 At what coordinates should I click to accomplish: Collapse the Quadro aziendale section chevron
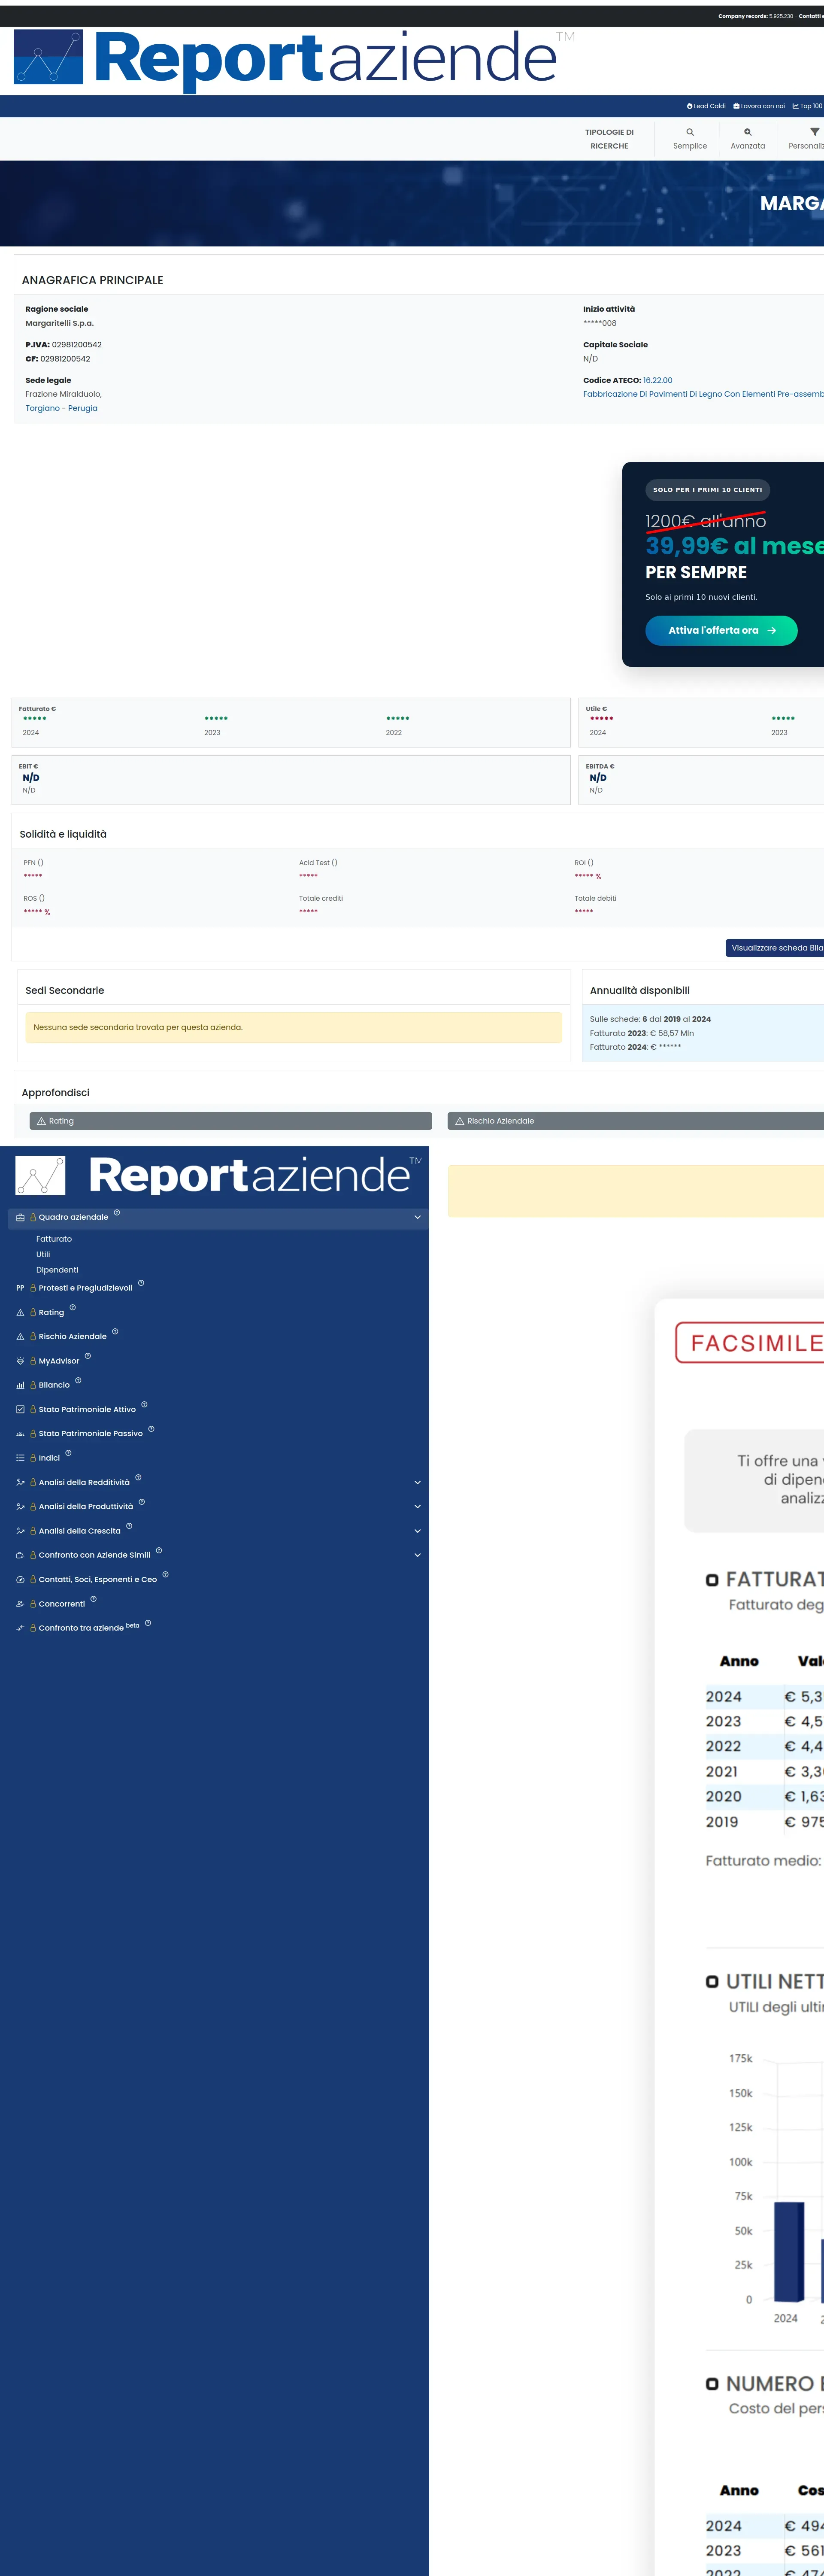(x=417, y=1217)
